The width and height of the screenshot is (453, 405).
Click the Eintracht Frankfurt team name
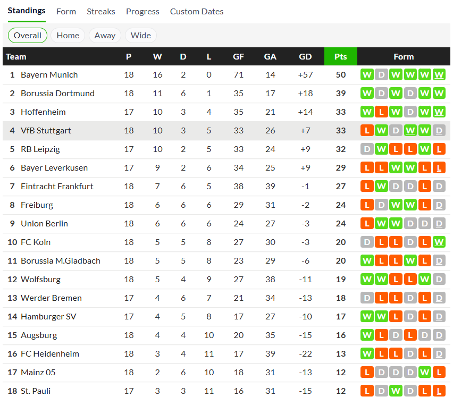click(x=57, y=187)
